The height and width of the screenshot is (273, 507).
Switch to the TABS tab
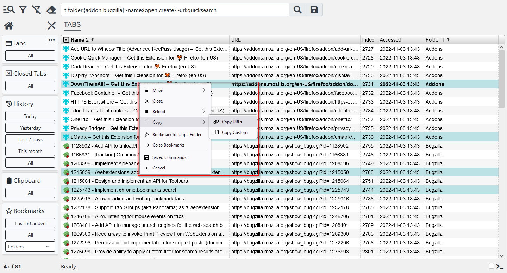click(72, 25)
